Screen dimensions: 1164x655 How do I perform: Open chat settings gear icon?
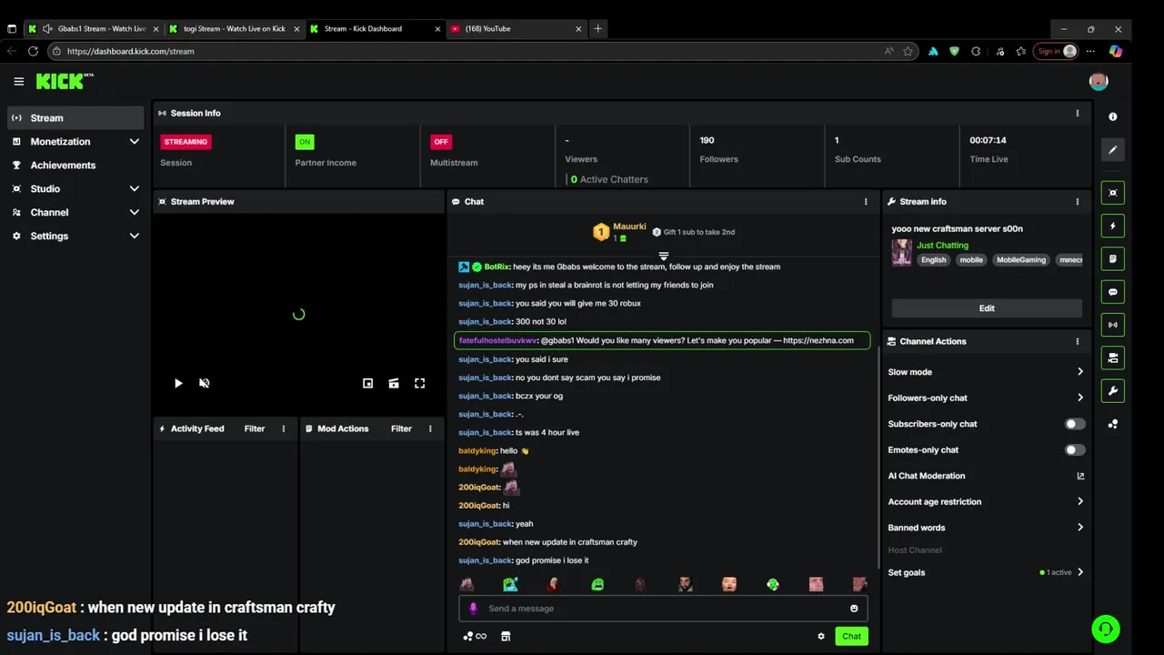821,636
